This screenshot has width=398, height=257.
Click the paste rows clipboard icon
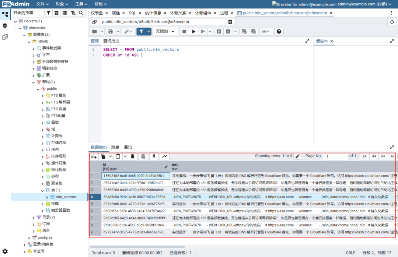point(118,156)
